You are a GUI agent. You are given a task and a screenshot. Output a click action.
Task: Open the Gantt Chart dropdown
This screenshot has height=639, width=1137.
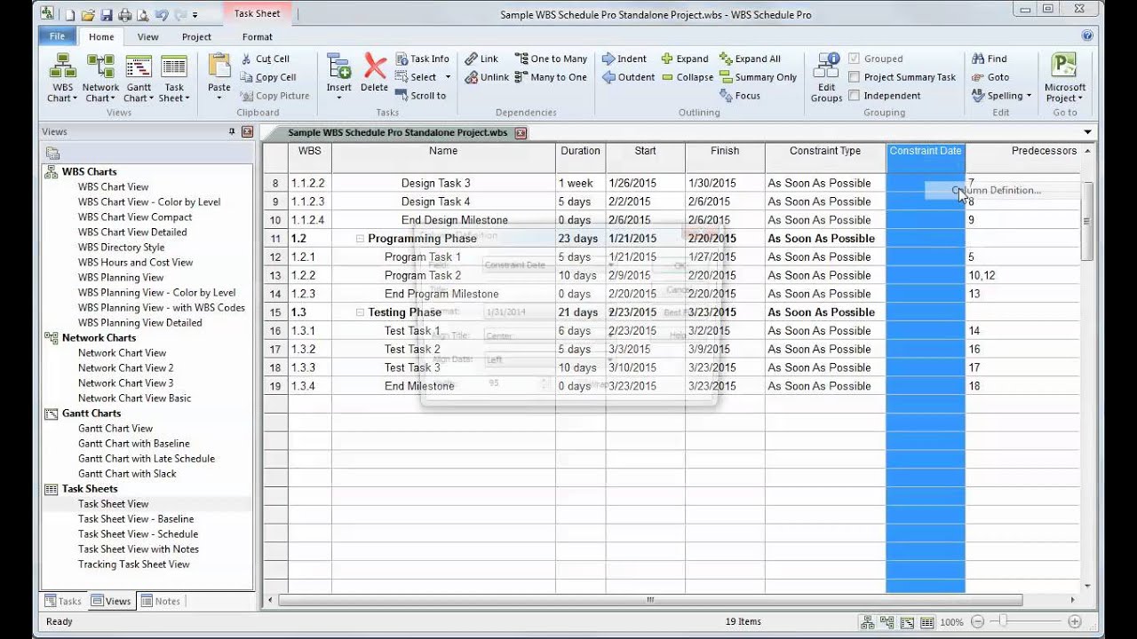tap(139, 93)
